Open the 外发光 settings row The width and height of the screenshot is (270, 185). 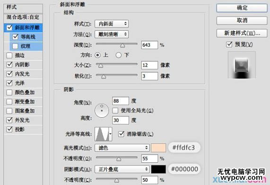coord(23,120)
